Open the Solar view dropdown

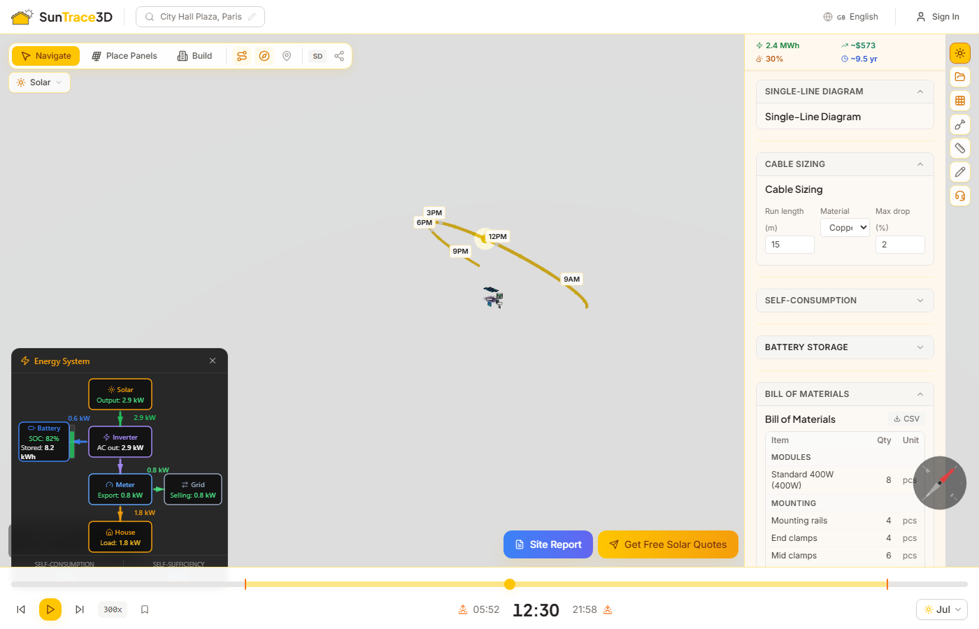(x=39, y=82)
